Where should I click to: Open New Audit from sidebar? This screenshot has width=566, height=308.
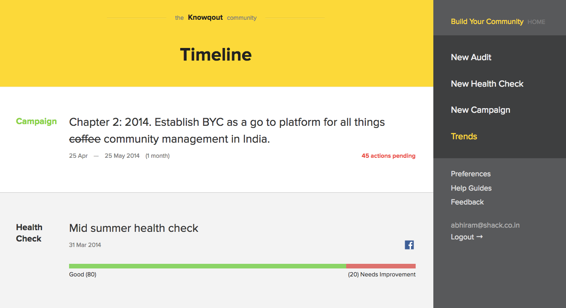(x=471, y=57)
